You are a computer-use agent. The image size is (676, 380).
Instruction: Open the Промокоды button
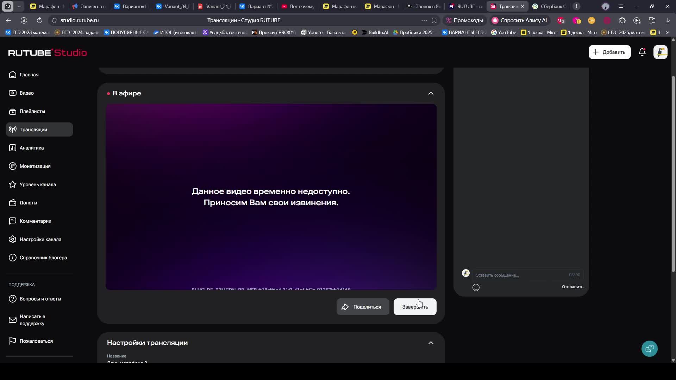tap(464, 20)
